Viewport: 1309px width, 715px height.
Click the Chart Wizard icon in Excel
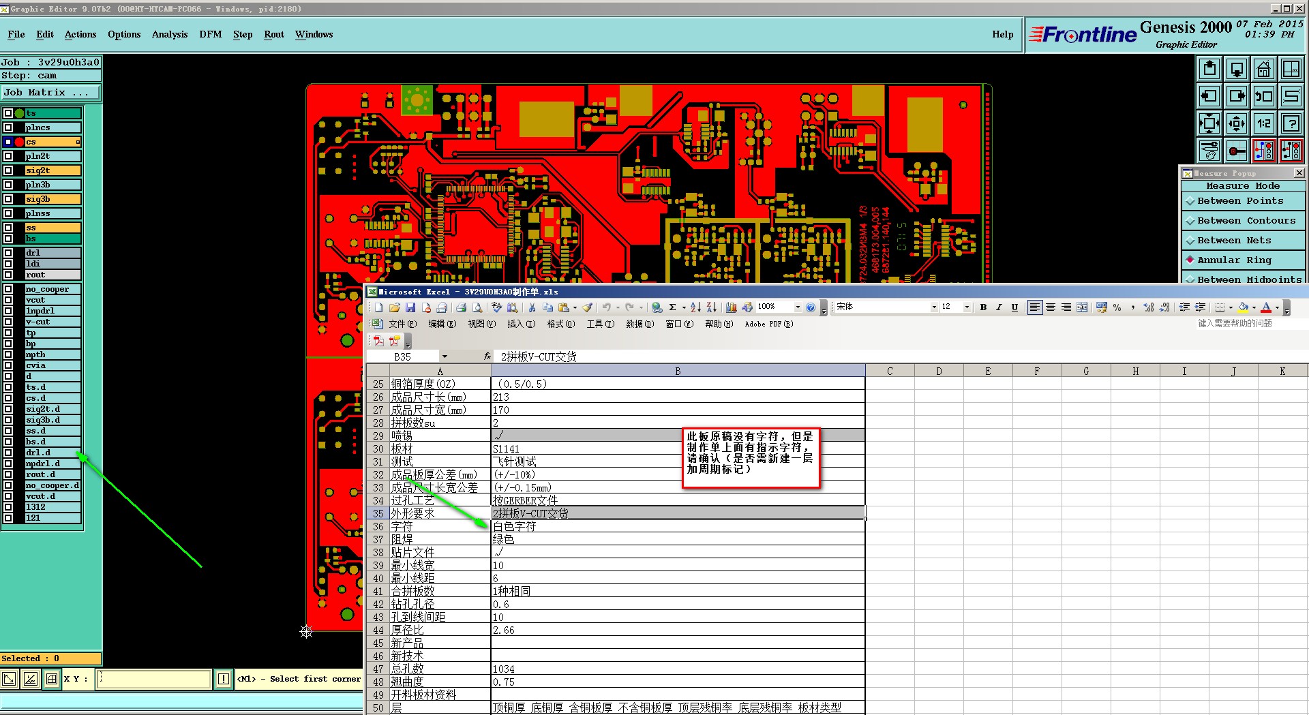pos(732,307)
